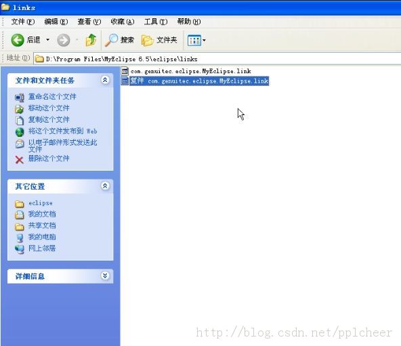Expand the Views dropdown arrow
Viewport: 401px width, 346px height.
204,41
